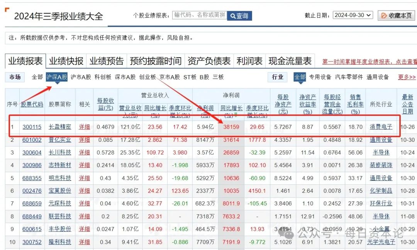Filter industry by 专用设备

click(x=320, y=77)
